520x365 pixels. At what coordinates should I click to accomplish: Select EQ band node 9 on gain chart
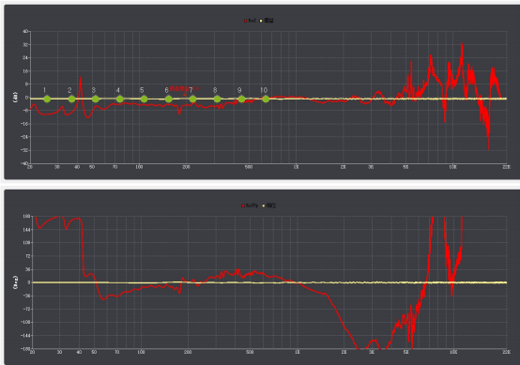(241, 99)
